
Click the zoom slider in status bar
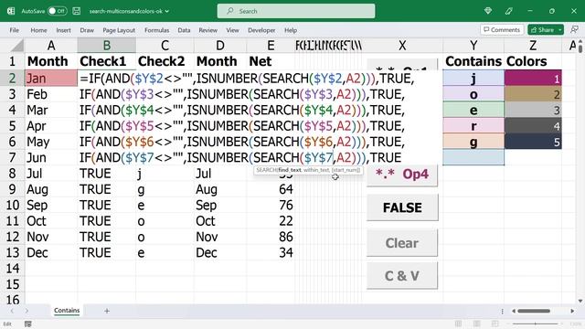[x=536, y=324]
